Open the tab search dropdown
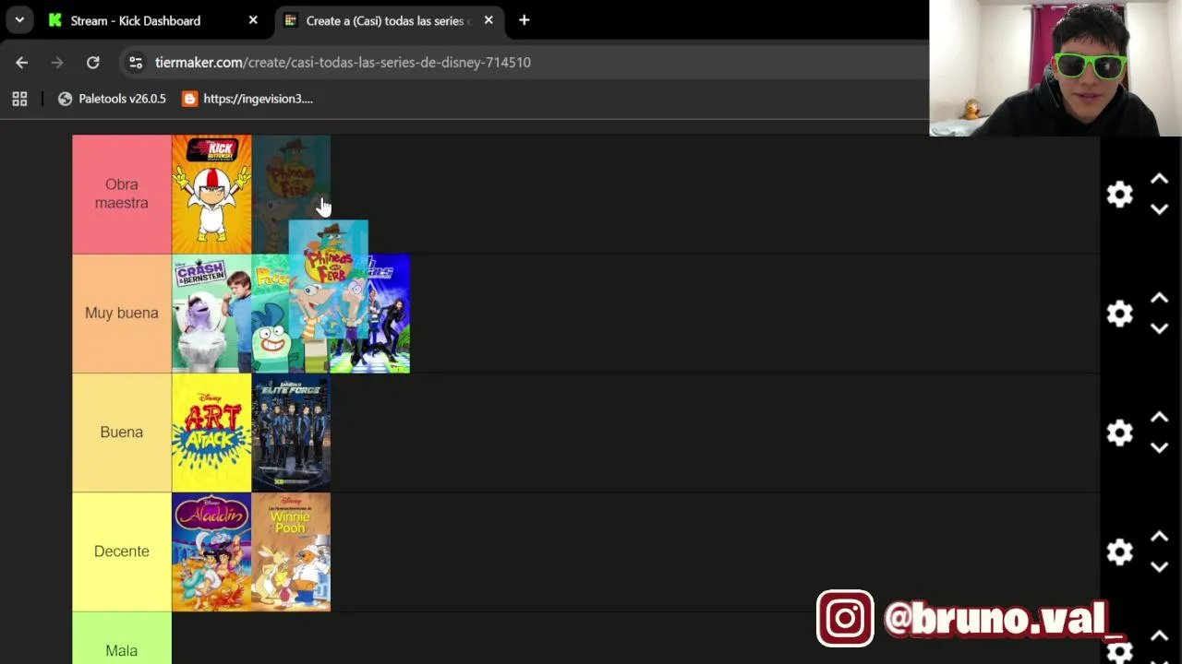Viewport: 1182px width, 664px height. (x=19, y=20)
